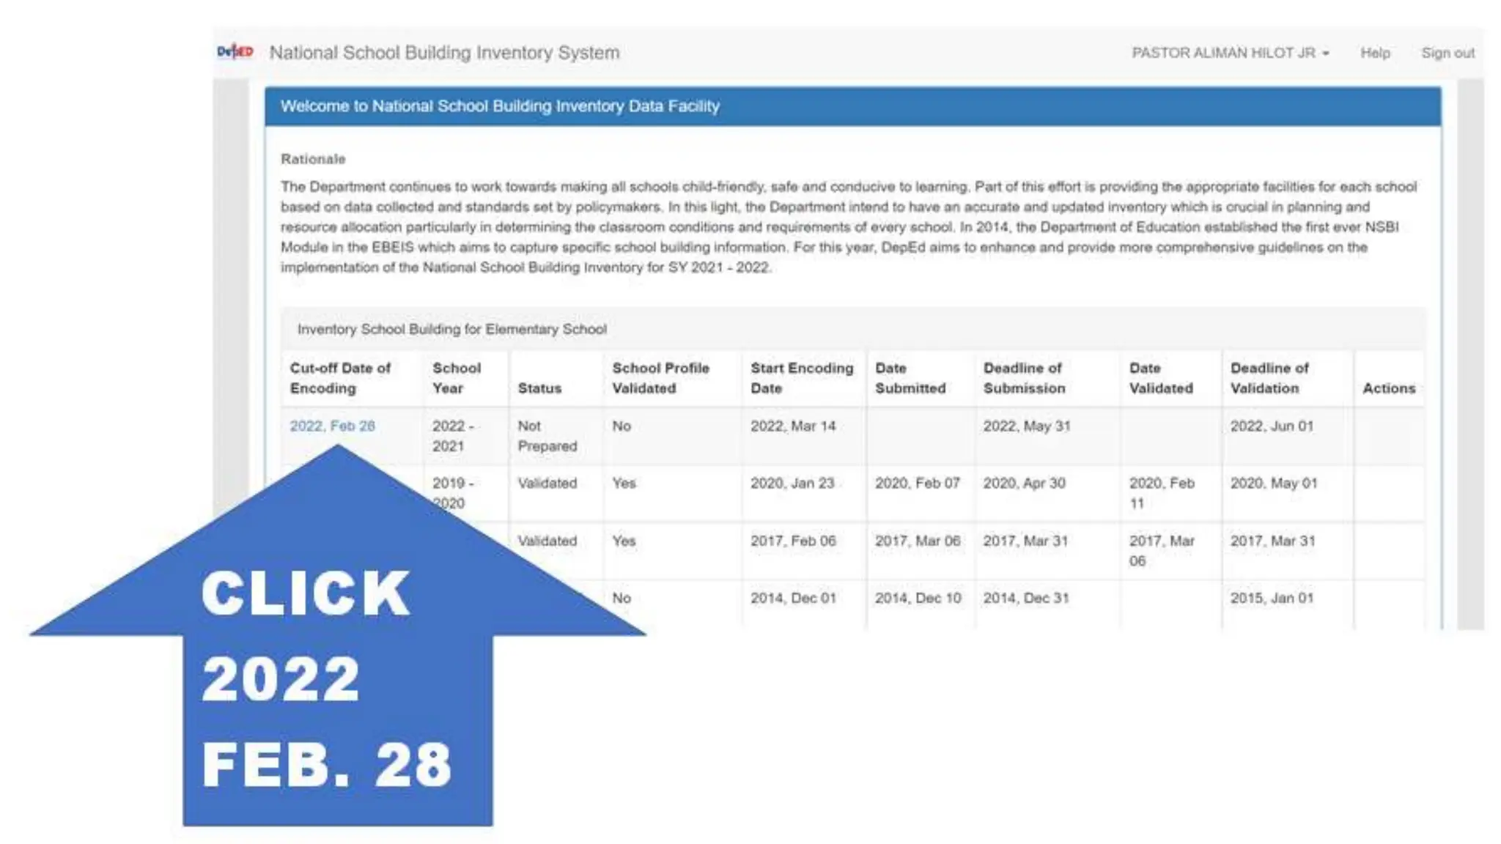Click the Status column header
This screenshot has height=844, width=1501.
(539, 388)
